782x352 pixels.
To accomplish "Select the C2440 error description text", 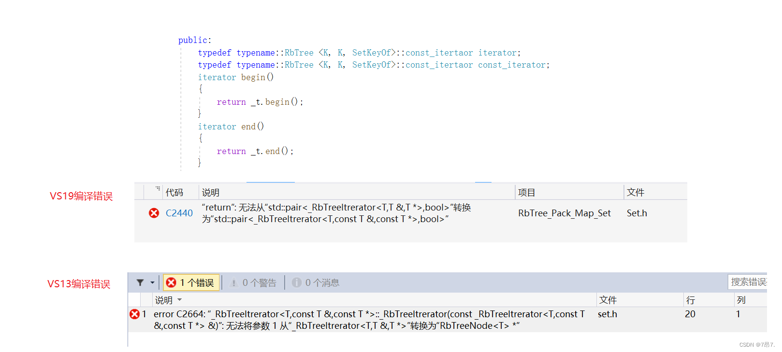I will (x=336, y=213).
